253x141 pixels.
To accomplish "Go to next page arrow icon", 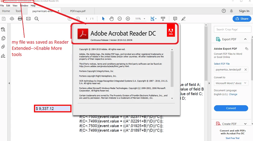I will 78,19.
